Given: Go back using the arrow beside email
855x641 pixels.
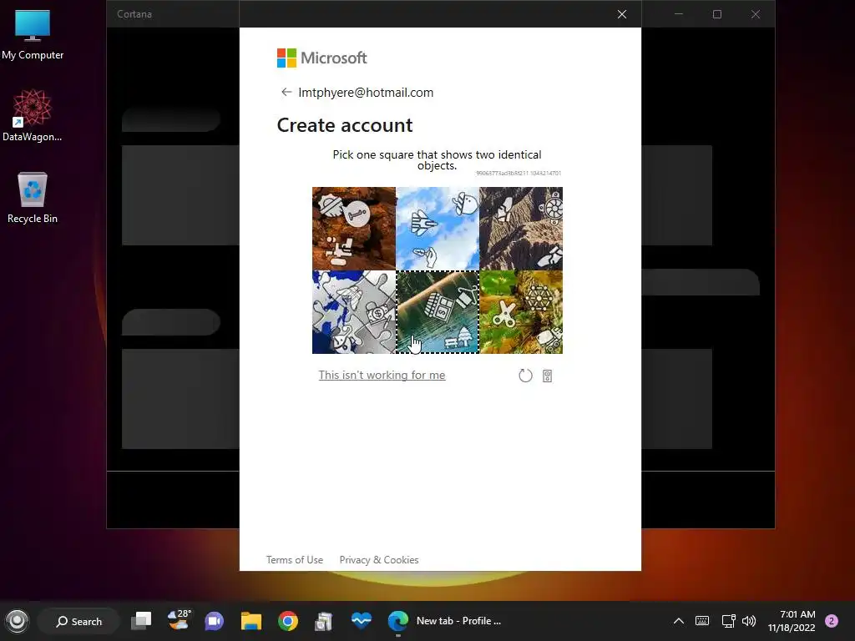Looking at the screenshot, I should click(286, 92).
